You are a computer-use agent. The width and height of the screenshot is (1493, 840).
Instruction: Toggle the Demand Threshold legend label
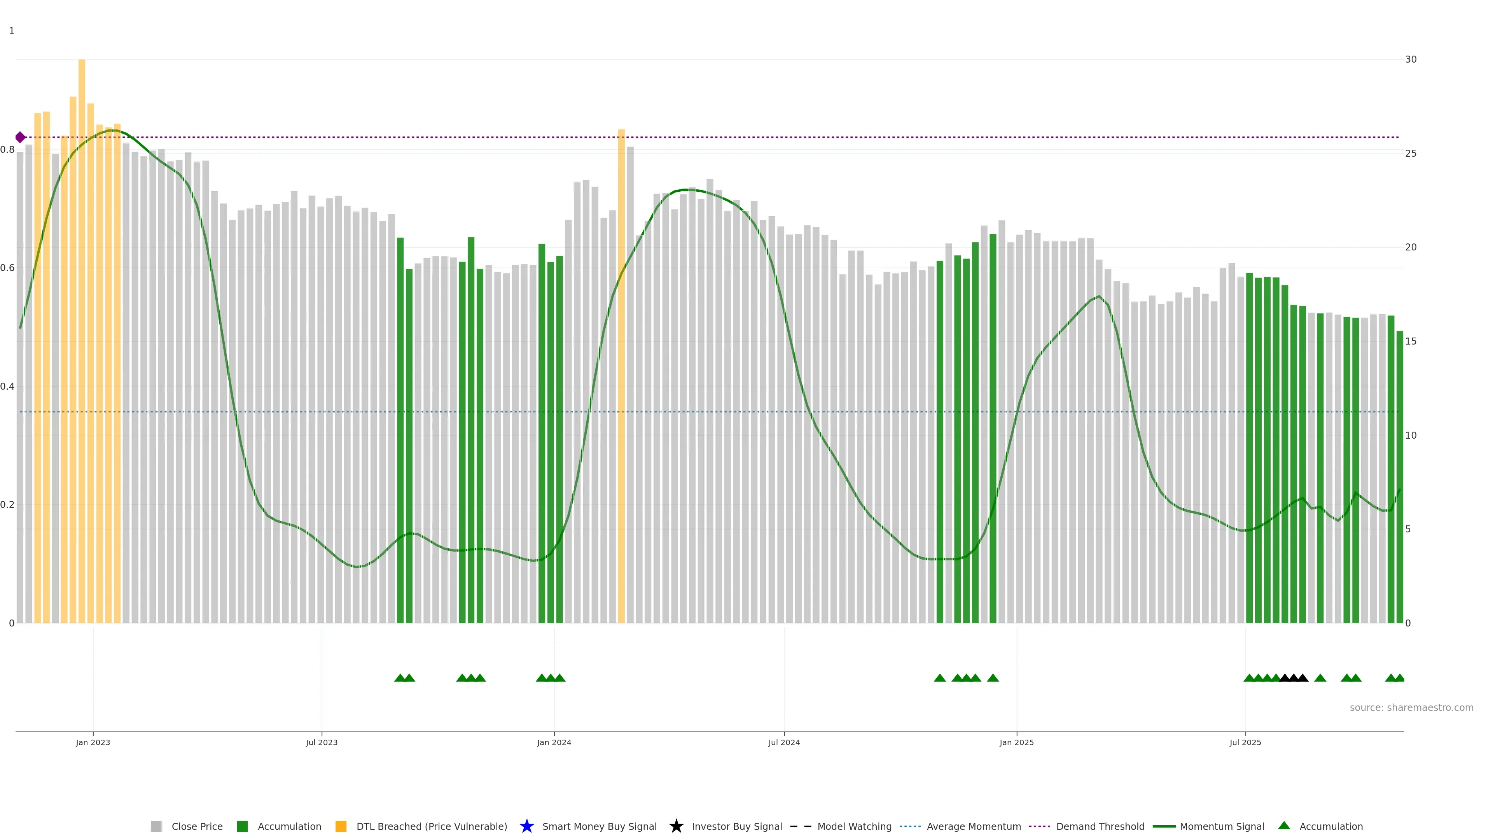point(1100,826)
